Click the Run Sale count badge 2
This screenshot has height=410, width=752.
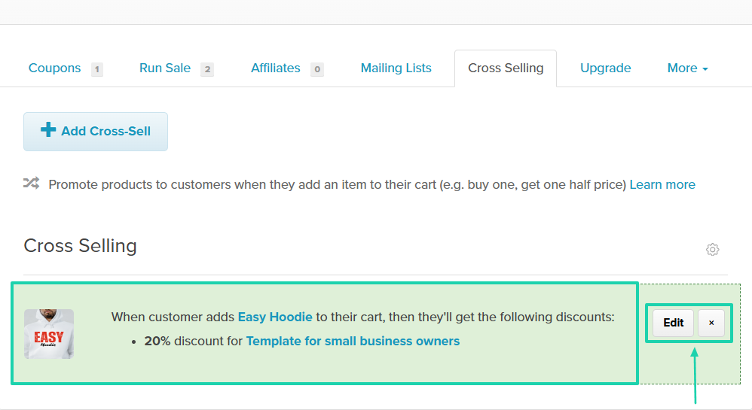click(207, 69)
